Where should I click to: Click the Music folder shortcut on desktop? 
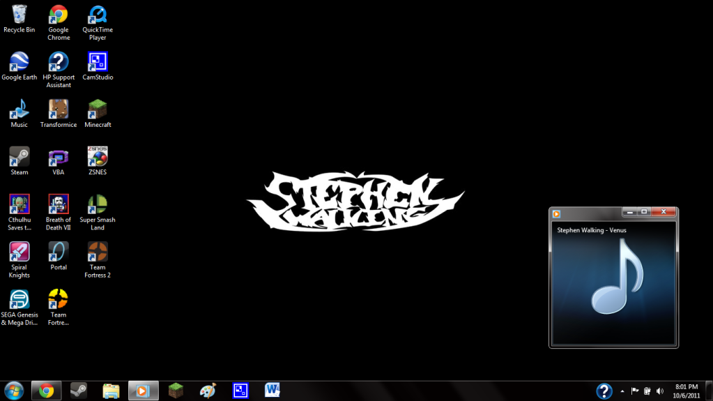tap(19, 114)
